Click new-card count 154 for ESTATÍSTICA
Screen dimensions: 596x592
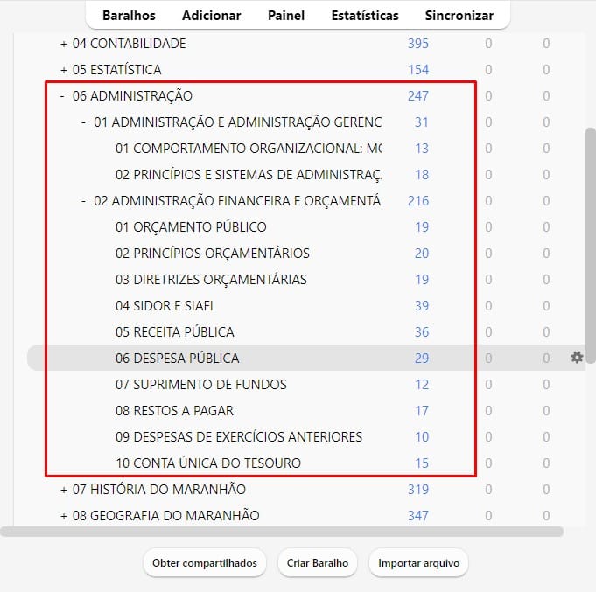418,70
